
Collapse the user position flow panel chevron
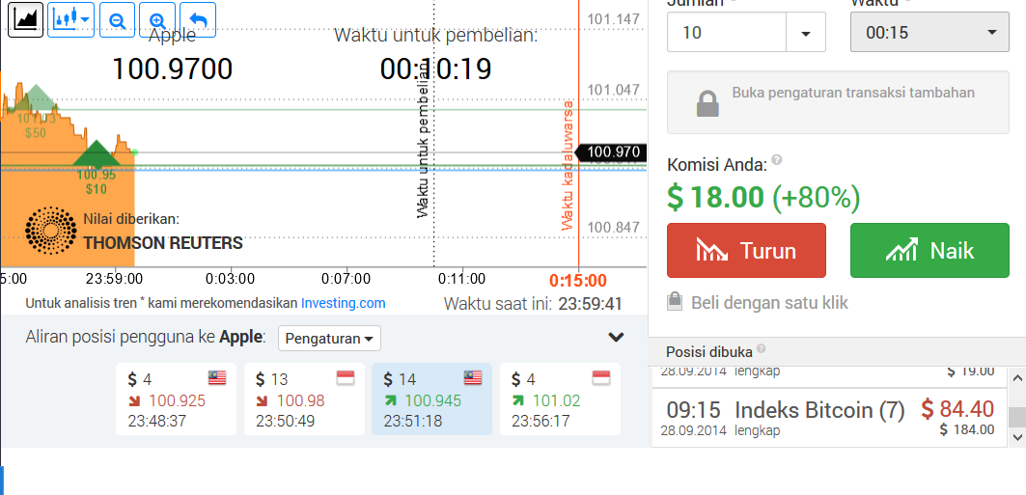pos(616,338)
